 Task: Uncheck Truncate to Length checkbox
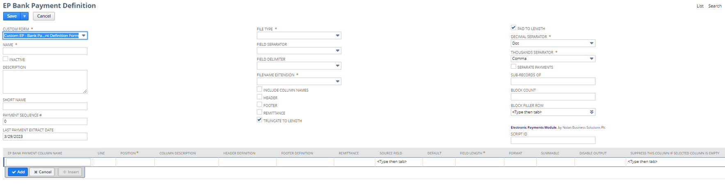click(x=259, y=120)
